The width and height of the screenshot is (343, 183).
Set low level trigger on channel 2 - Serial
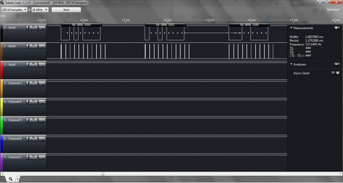pyautogui.click(x=43, y=65)
